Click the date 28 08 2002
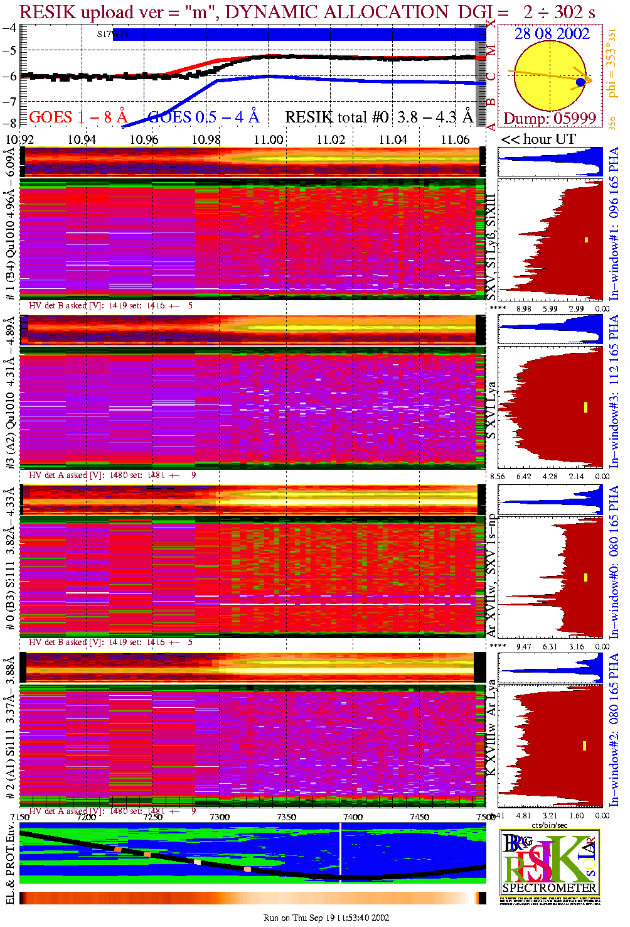The height and width of the screenshot is (927, 630). tap(552, 34)
